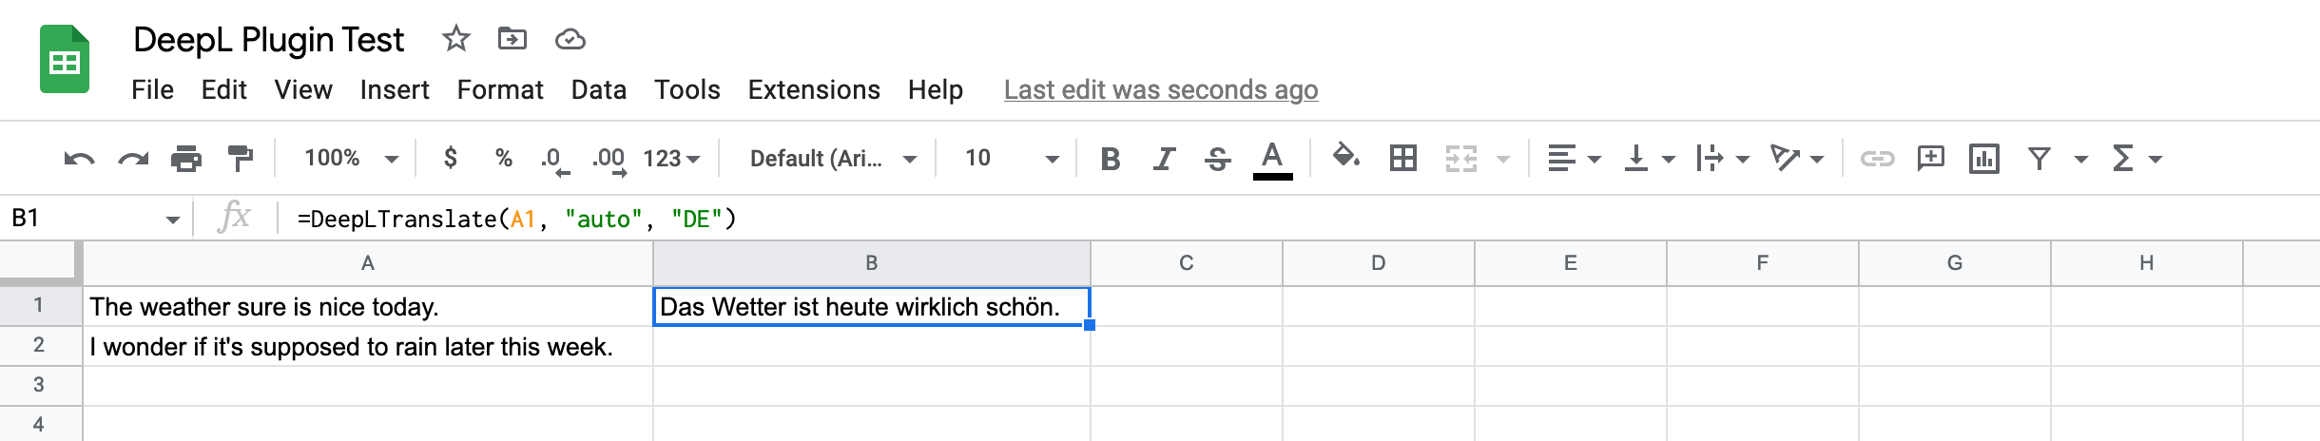2320x441 pixels.
Task: Open the Data menu
Action: click(598, 90)
